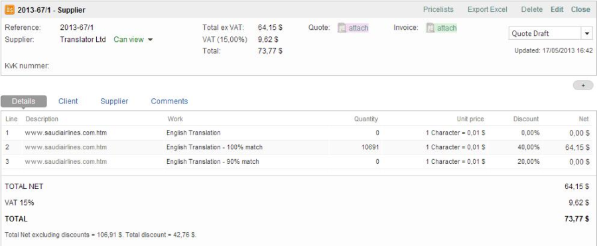
Task: Select line 3 90% match row
Action: [297, 162]
